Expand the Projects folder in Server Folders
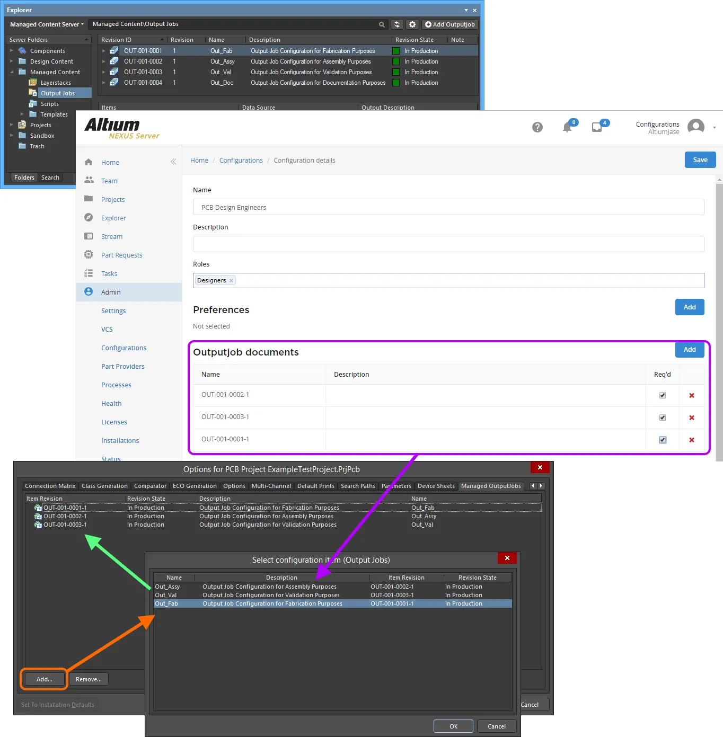The image size is (723, 737). 11,125
